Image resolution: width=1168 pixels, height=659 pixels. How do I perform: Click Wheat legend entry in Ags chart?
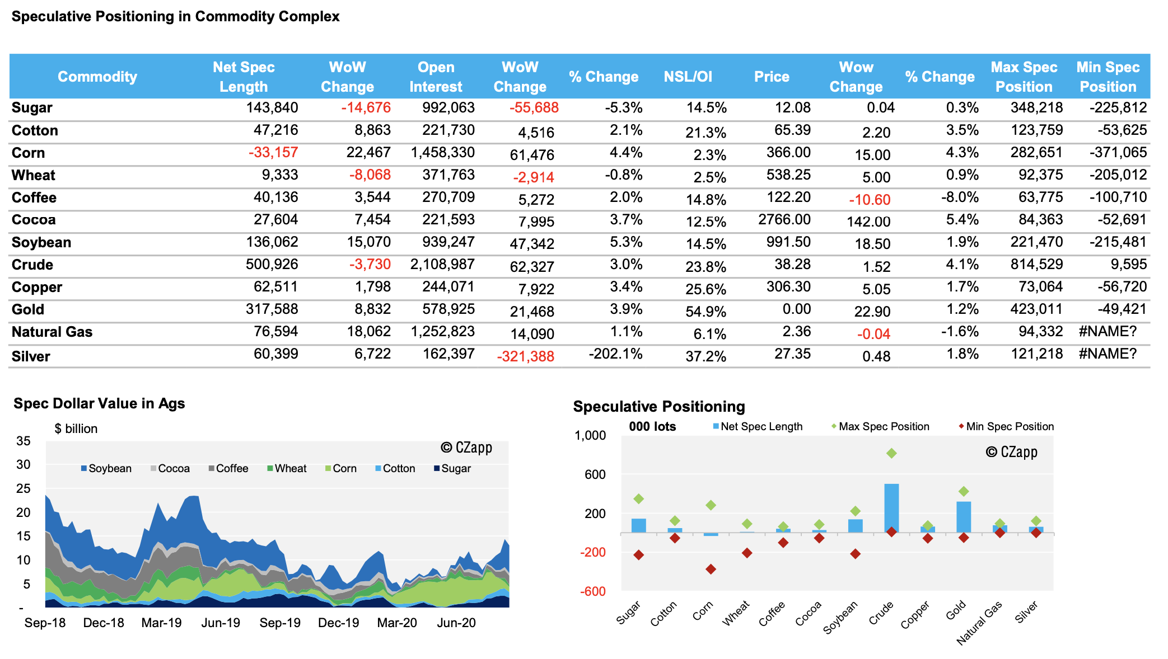(287, 468)
